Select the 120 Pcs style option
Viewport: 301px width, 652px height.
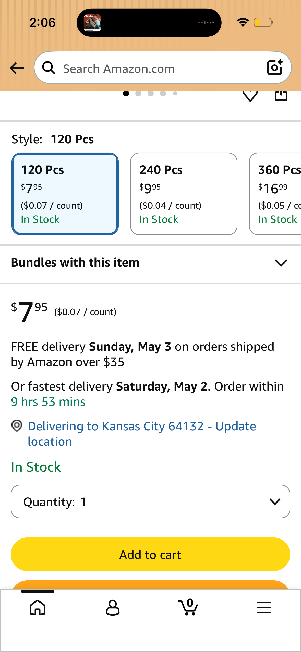(65, 194)
